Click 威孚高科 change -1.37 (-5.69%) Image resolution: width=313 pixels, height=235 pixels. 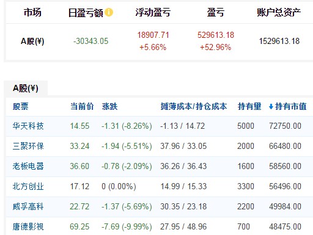tap(127, 206)
